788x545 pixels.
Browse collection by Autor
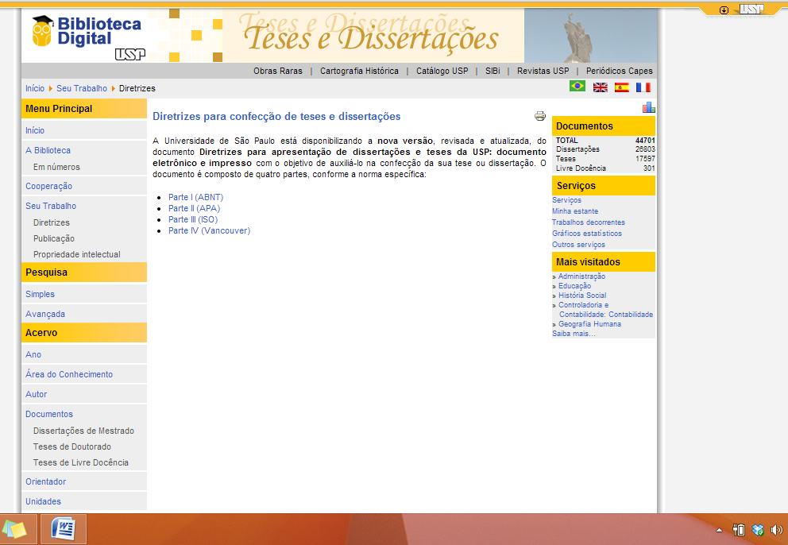[x=36, y=394]
